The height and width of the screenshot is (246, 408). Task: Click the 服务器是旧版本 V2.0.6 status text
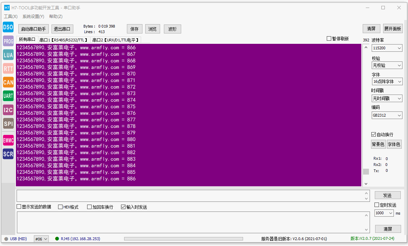point(294,239)
